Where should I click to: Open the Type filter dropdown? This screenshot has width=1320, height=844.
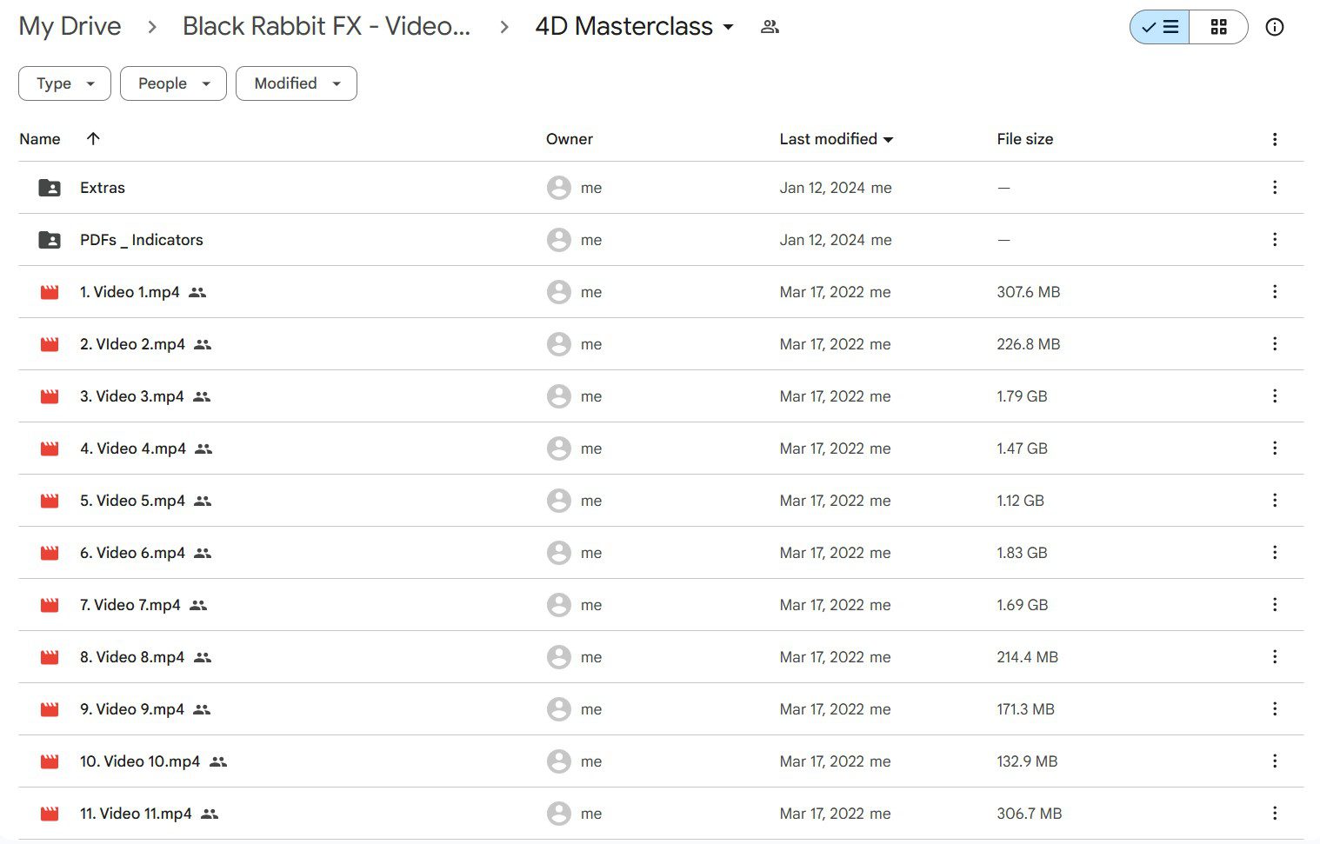pos(64,83)
